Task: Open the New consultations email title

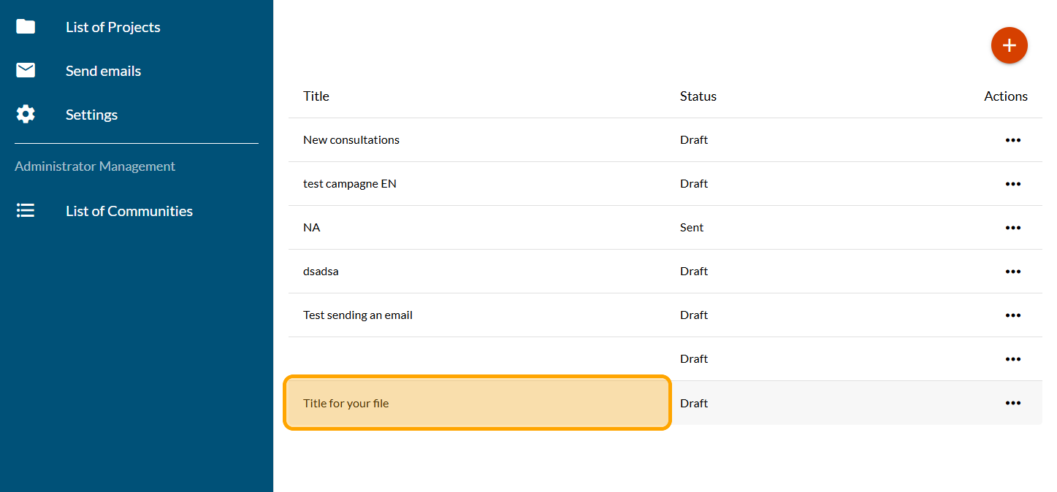Action: point(351,140)
